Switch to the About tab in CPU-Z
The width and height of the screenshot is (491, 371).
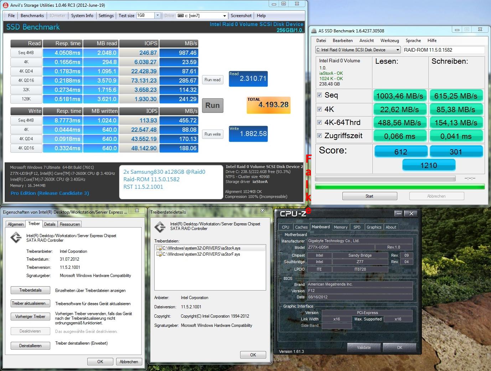(391, 227)
